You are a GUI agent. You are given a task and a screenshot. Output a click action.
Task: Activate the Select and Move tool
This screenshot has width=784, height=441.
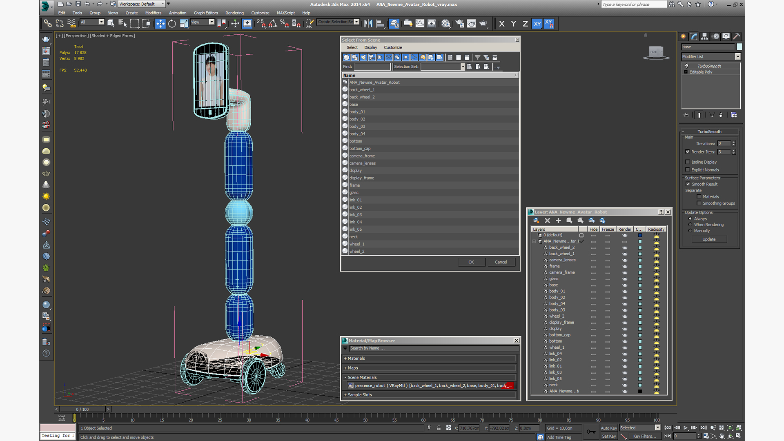(x=160, y=24)
